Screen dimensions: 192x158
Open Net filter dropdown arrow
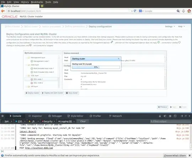[x=12, y=121]
